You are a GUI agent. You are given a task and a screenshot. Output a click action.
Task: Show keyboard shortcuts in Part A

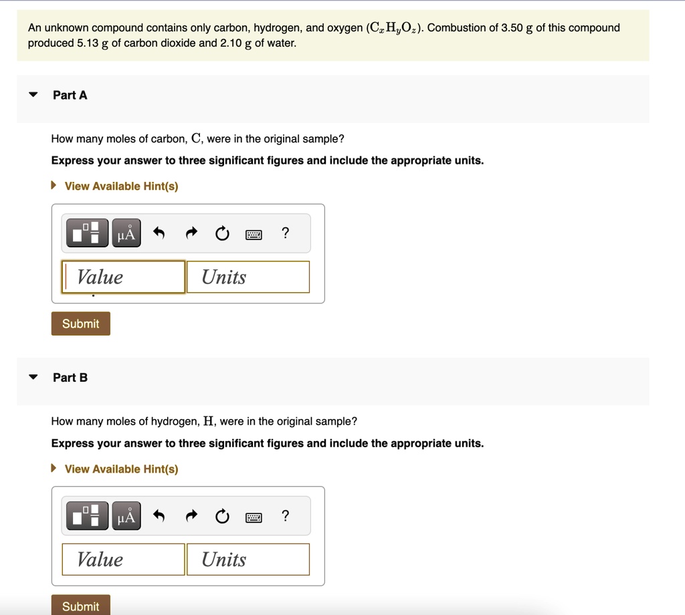pos(254,235)
